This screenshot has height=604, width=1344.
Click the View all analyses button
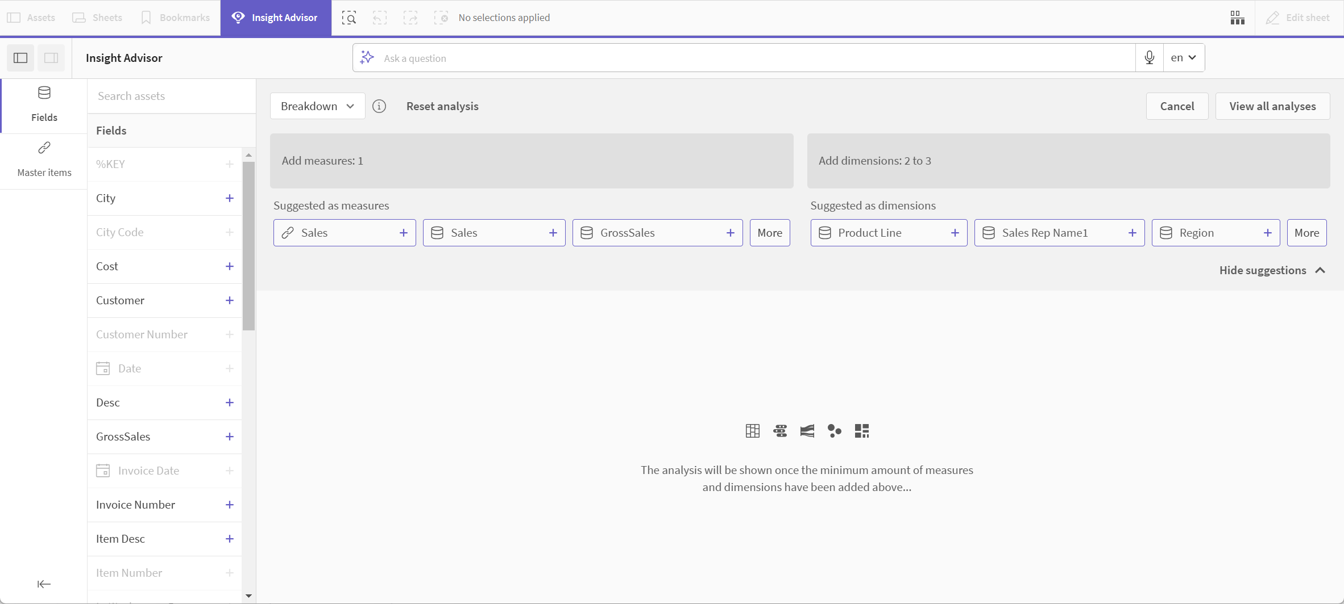1272,106
